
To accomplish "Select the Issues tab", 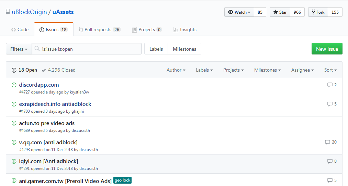I will 54,30.
